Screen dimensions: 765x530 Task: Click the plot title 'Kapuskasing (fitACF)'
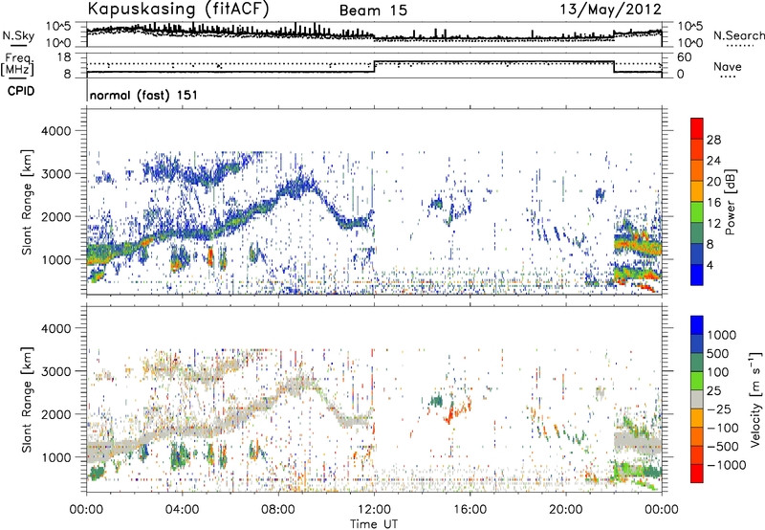(178, 9)
